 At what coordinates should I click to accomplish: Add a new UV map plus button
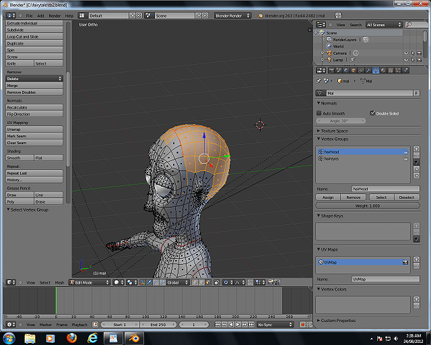point(417,259)
